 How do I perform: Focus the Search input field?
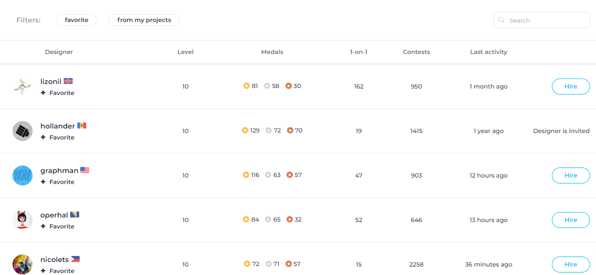tap(541, 20)
